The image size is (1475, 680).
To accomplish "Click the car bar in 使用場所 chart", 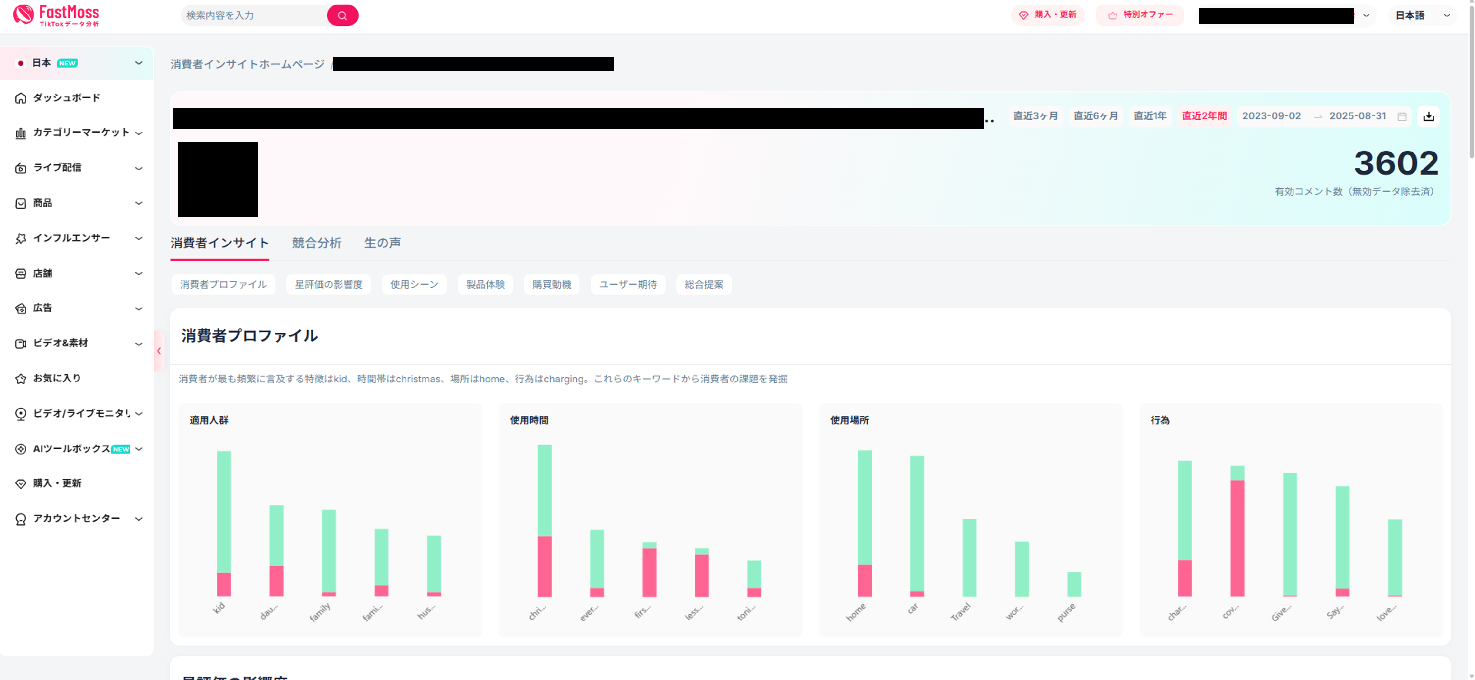I will [x=917, y=526].
